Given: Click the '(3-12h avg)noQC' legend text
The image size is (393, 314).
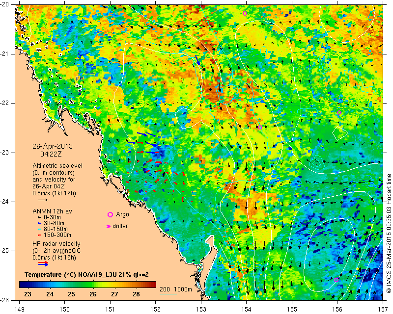Looking at the screenshot, I should [x=56, y=251].
